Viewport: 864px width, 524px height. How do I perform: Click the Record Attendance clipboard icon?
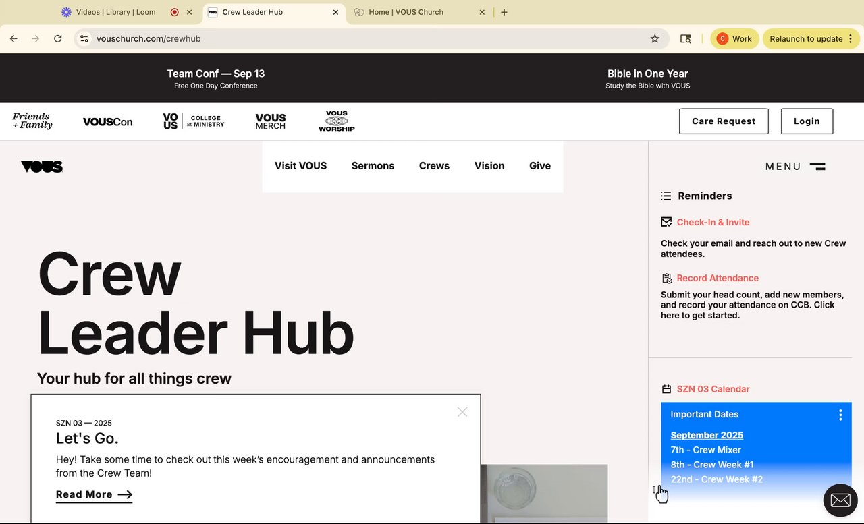pos(667,278)
